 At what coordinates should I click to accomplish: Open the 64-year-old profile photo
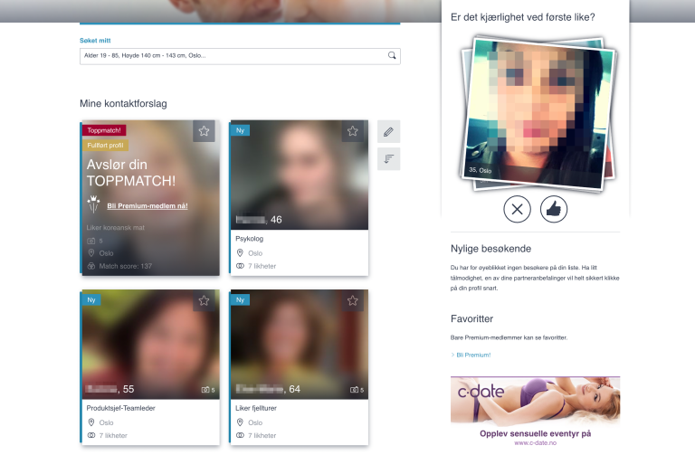click(x=300, y=344)
